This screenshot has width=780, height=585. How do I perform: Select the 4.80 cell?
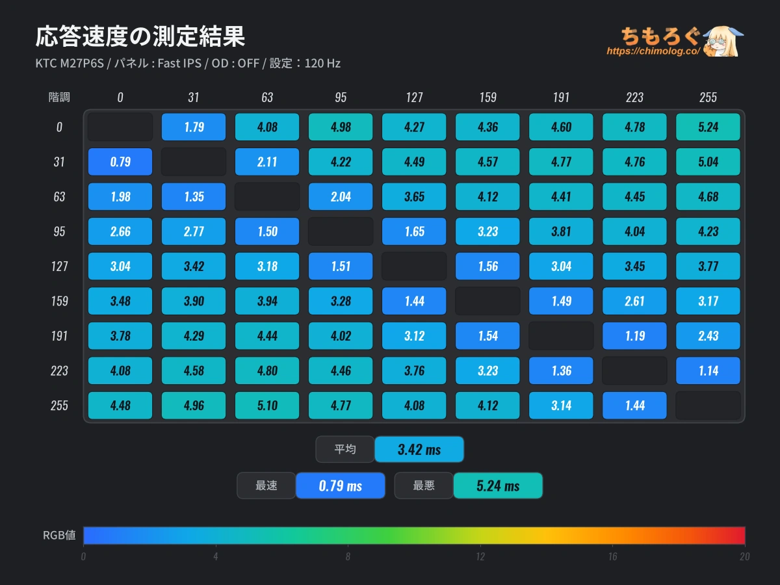pos(267,370)
